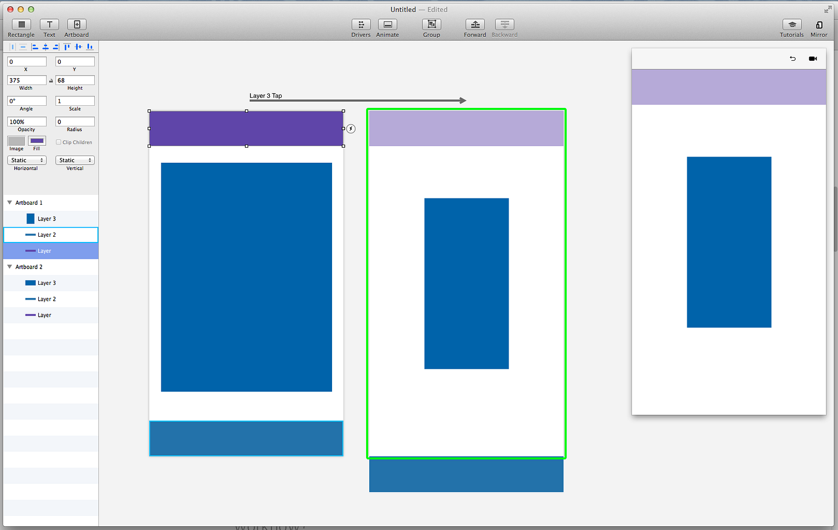The height and width of the screenshot is (530, 838).
Task: Add a new Artboard
Action: point(76,25)
